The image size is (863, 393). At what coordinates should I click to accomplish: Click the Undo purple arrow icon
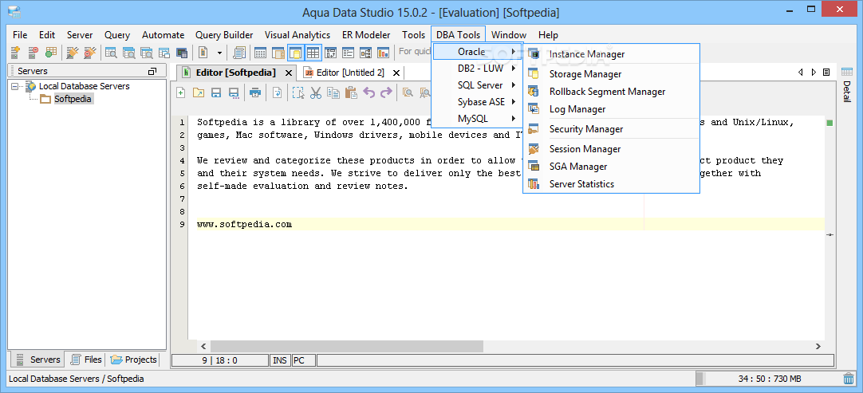(x=368, y=92)
